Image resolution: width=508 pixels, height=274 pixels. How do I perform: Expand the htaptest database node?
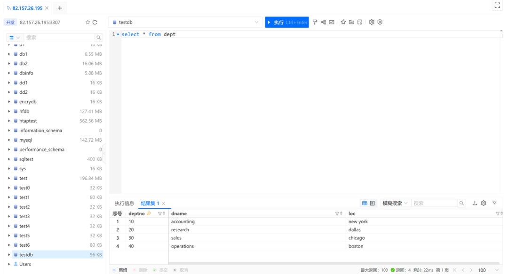9,121
